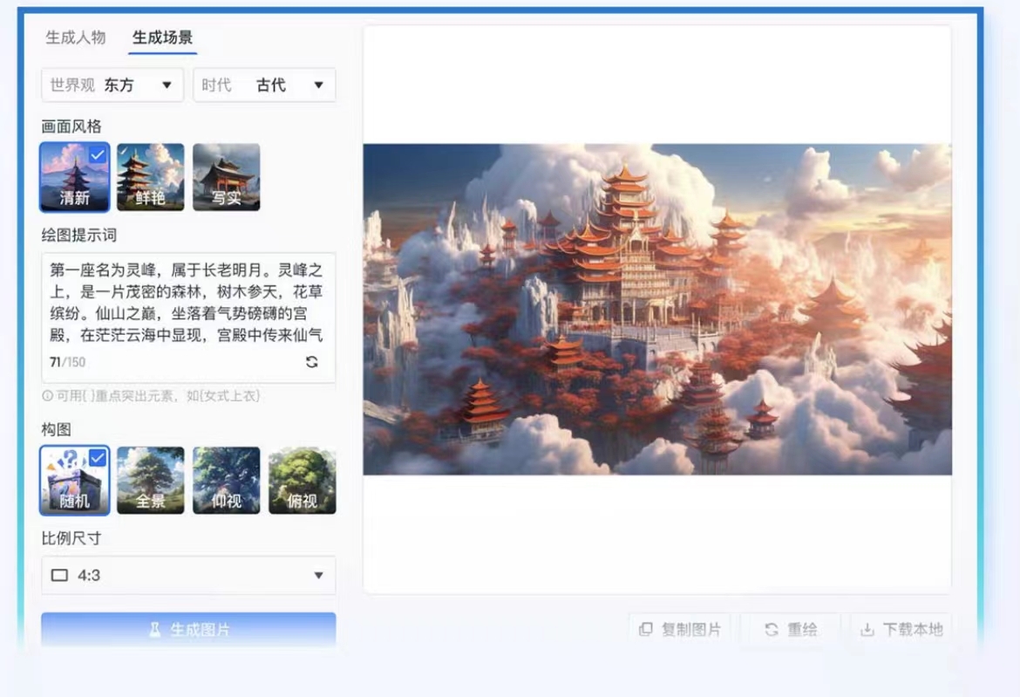Click the 重绘 button
This screenshot has height=697, width=1020.
pyautogui.click(x=791, y=629)
